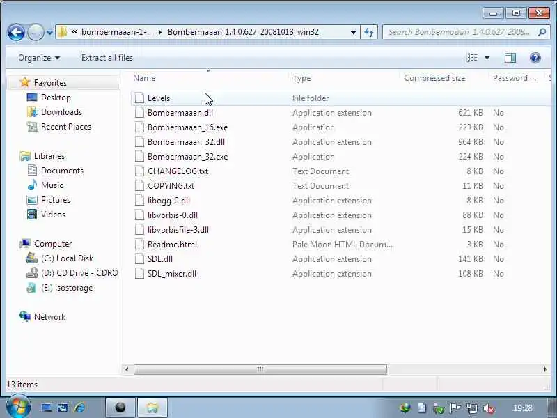Select the Bombermaaan_32.exe file icon
The image size is (557, 418).
pos(139,157)
